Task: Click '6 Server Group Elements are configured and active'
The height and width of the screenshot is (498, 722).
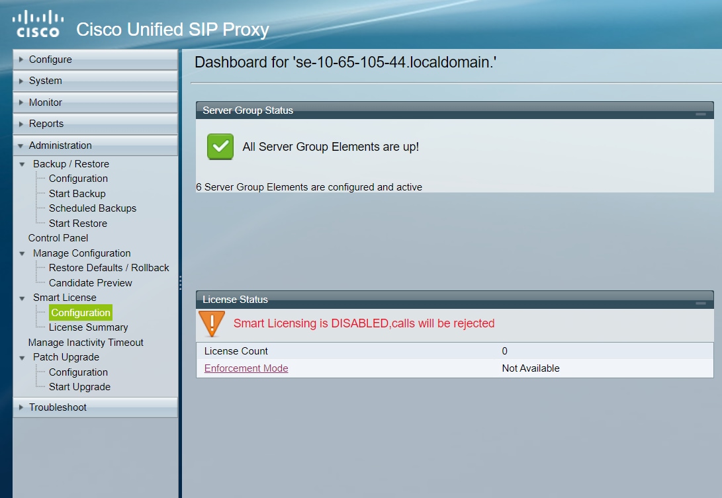Action: 309,187
